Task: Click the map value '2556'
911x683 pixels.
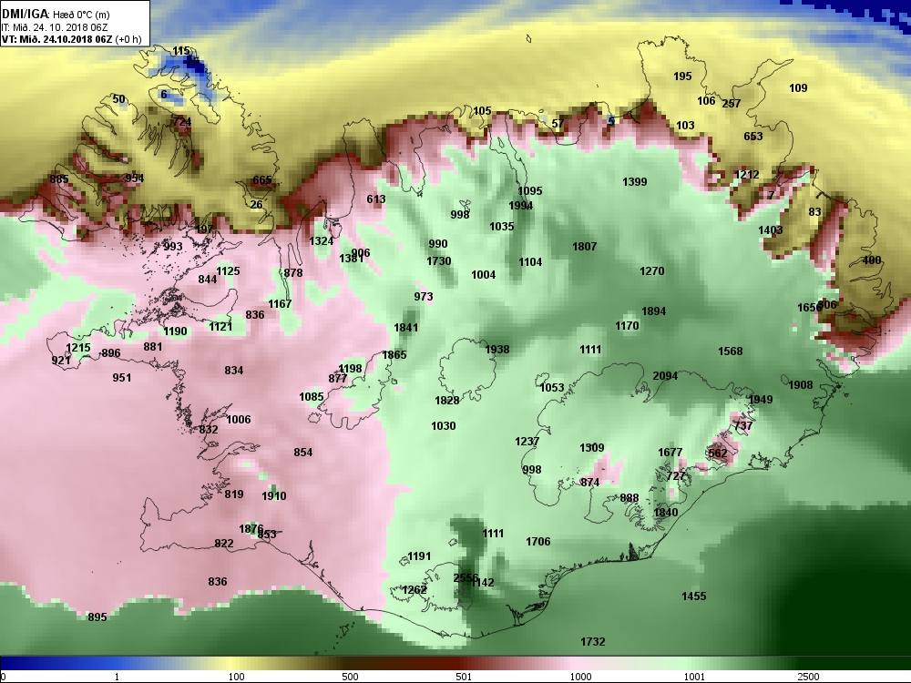Action: (466, 578)
